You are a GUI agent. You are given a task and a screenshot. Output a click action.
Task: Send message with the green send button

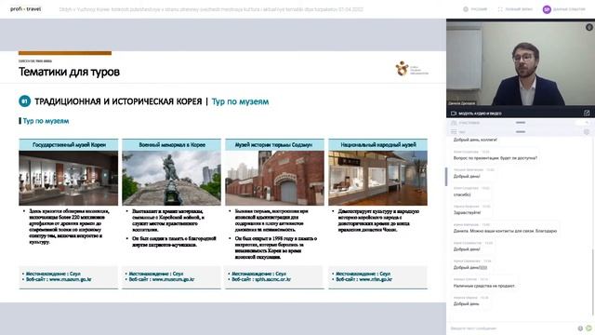(x=588, y=328)
